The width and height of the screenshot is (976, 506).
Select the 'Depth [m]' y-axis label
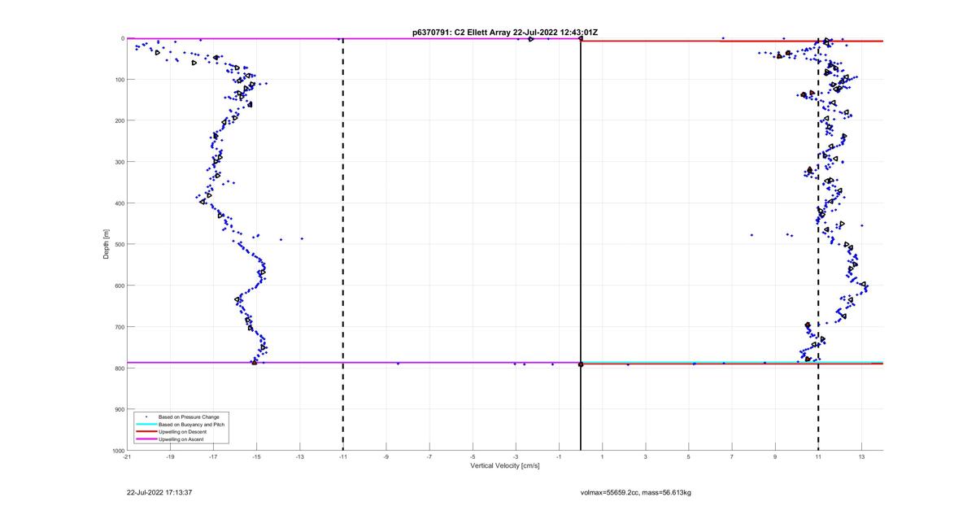107,244
